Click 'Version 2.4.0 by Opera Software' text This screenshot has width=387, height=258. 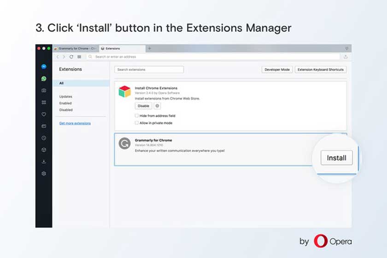(157, 93)
